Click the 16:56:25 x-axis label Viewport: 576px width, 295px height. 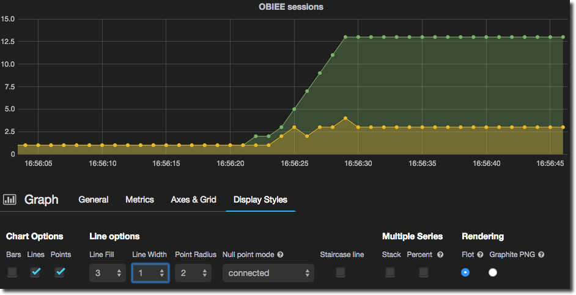point(295,163)
